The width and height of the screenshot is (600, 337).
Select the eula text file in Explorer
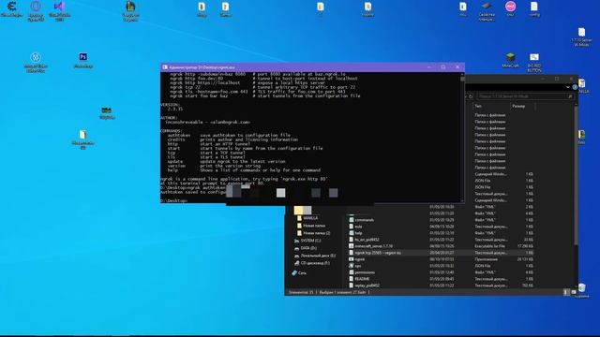tap(355, 227)
